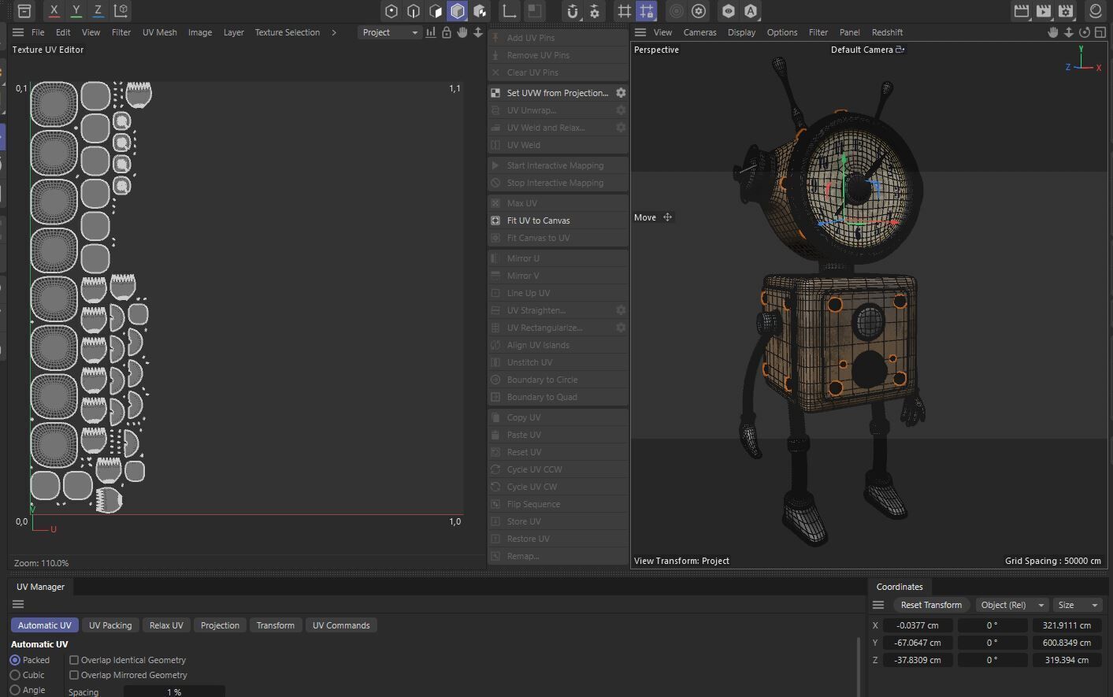
Task: Open the viewport hamburger menu
Action: [640, 32]
